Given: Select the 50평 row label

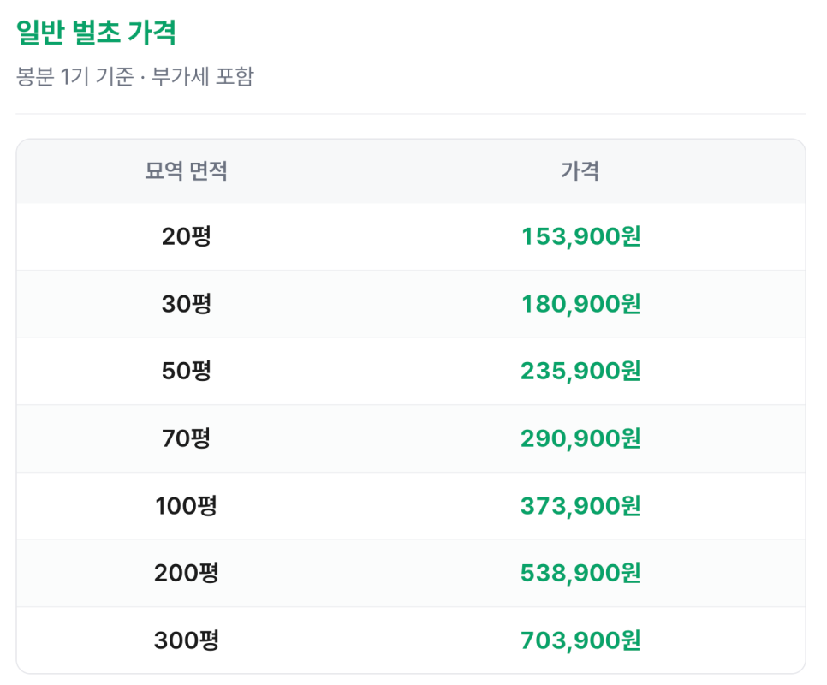Looking at the screenshot, I should tap(186, 371).
